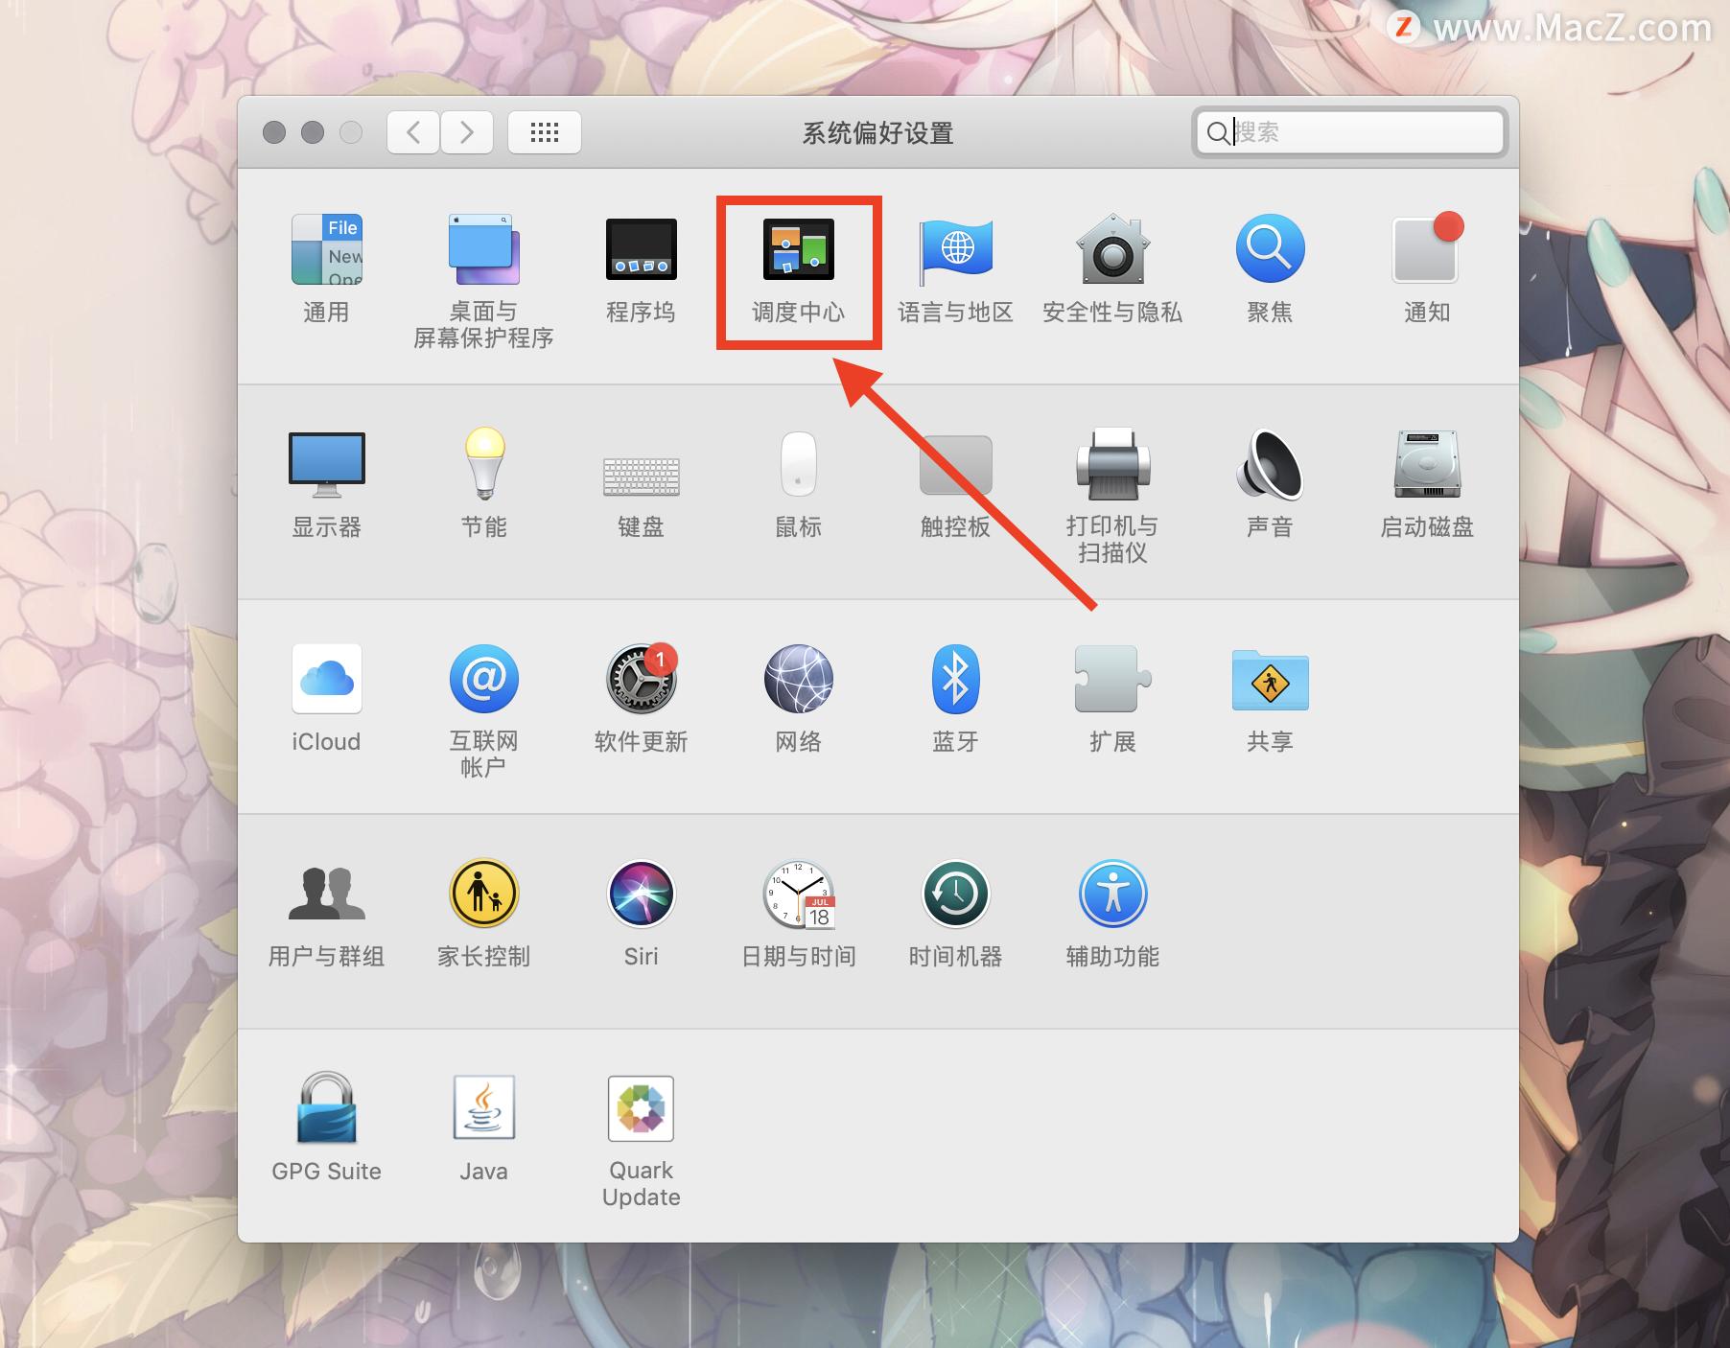Viewport: 1730px width, 1348px height.
Task: Close the 系统偏好设置 window
Action: (274, 132)
